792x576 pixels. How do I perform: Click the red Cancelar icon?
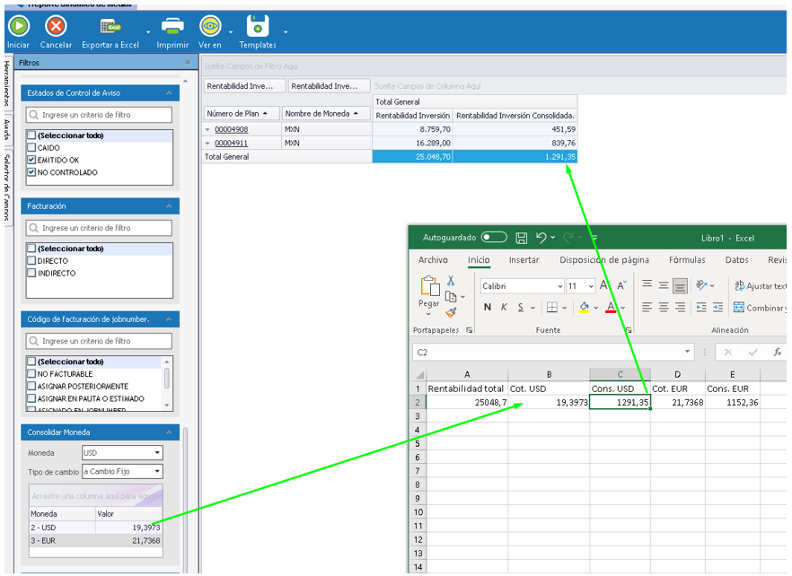pyautogui.click(x=56, y=26)
